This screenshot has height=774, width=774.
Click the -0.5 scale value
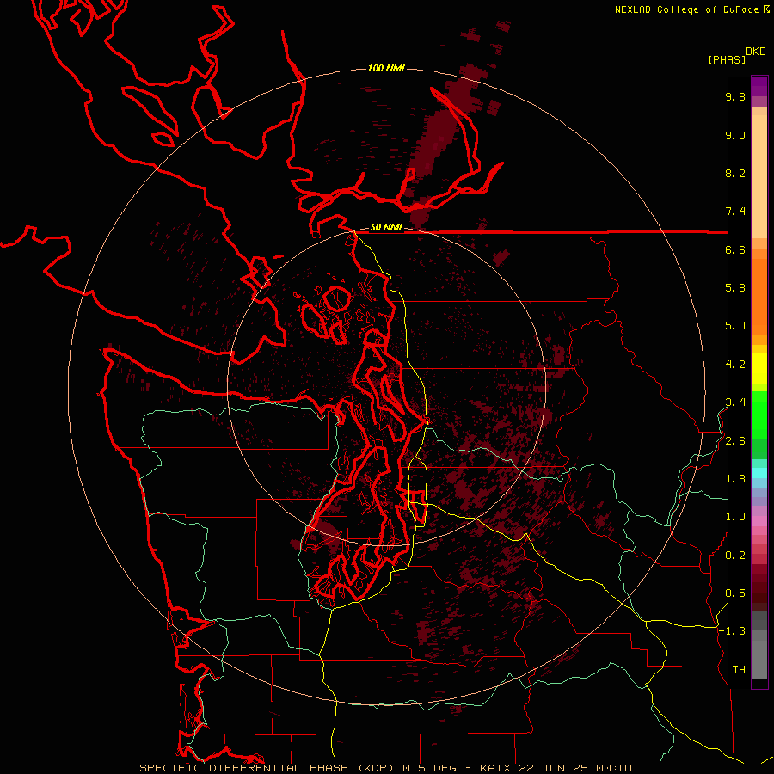732,593
